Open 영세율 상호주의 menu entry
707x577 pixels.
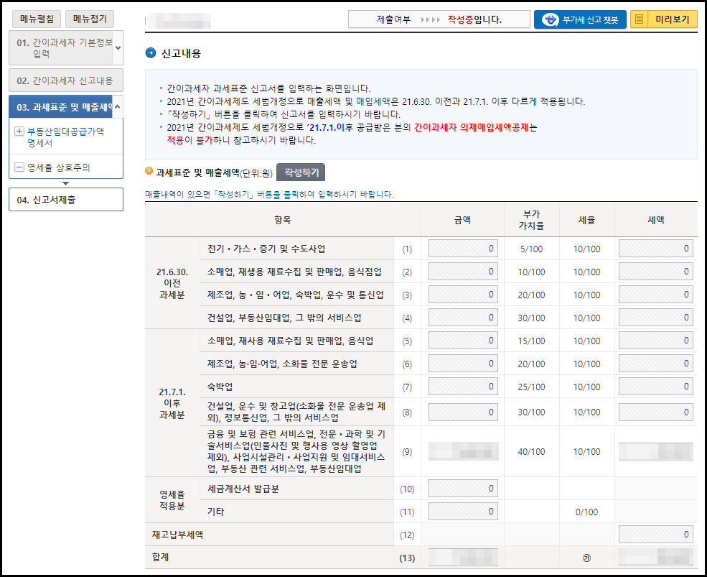tap(59, 167)
